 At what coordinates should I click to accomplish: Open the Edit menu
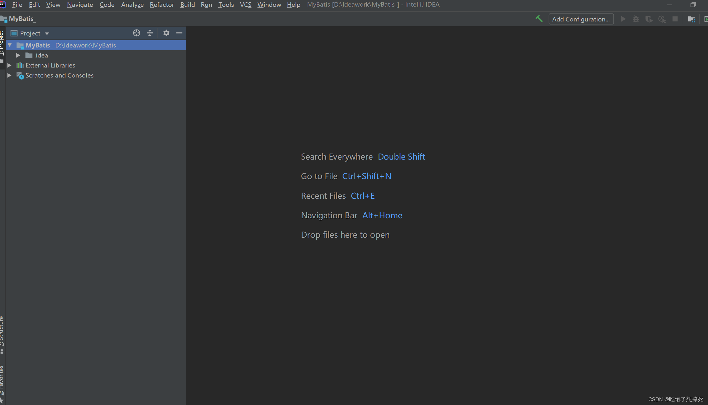point(34,5)
